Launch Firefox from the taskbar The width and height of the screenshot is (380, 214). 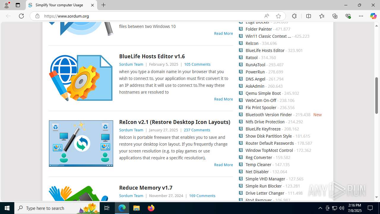151,208
